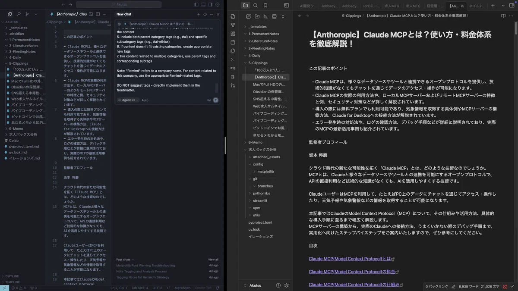
Task: Open a new tab in Obsidian
Action: tap(494, 6)
